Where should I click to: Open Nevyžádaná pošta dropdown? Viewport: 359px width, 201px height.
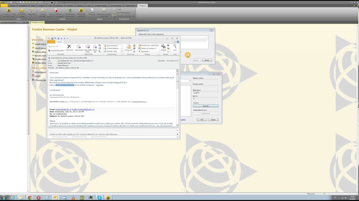pos(57,51)
